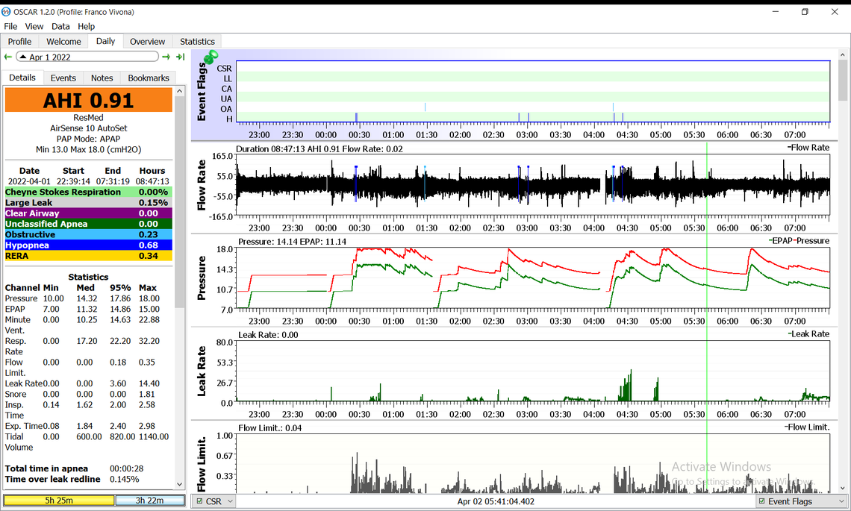Viewport: 851px width, 511px height.
Task: Open the Bookmarks tab in the left panel
Action: (x=148, y=78)
